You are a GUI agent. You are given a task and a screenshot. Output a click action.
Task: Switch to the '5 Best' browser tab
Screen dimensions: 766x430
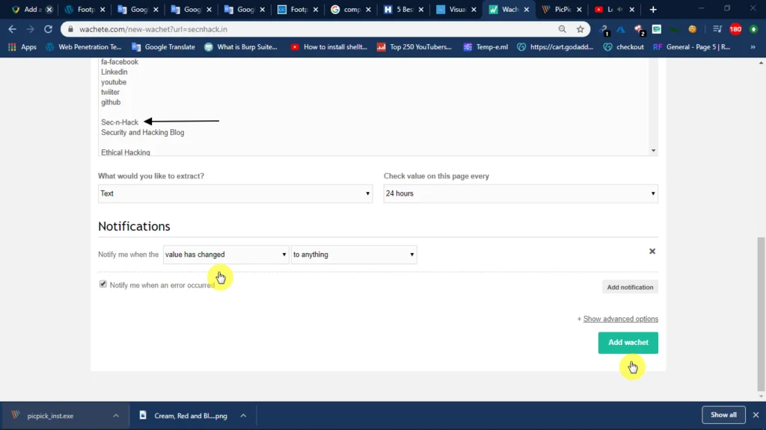404,9
